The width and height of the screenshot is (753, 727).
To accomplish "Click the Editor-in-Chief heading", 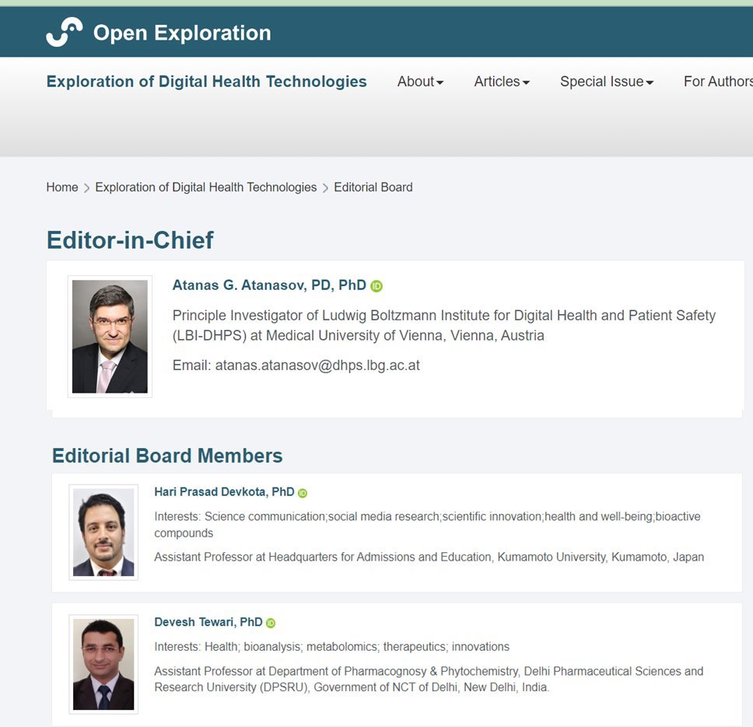I will [x=130, y=240].
